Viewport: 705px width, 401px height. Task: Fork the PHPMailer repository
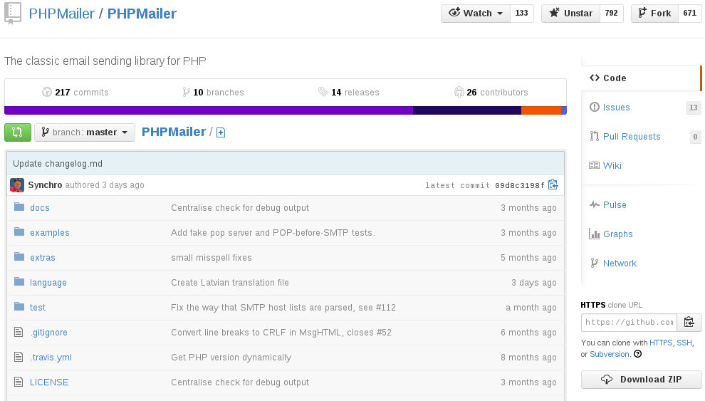tap(654, 13)
